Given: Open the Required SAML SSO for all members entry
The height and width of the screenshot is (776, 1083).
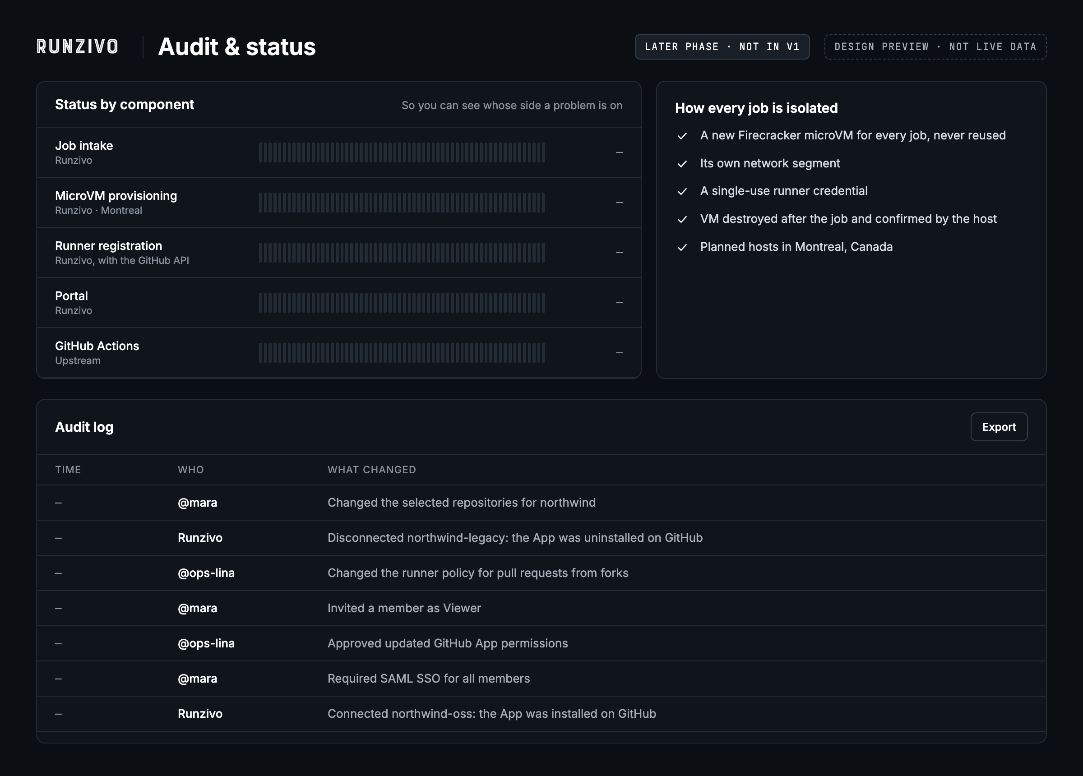Looking at the screenshot, I should (x=541, y=679).
